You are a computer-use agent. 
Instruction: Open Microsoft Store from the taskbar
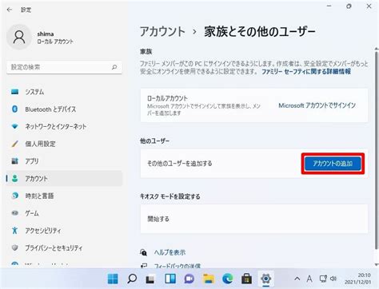tap(246, 279)
